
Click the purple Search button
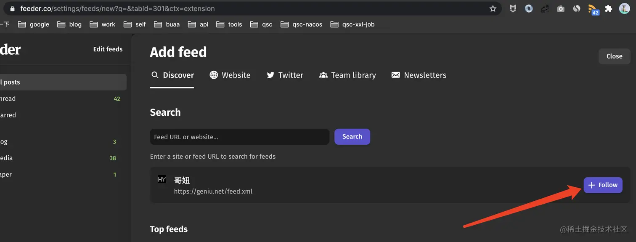tap(352, 137)
